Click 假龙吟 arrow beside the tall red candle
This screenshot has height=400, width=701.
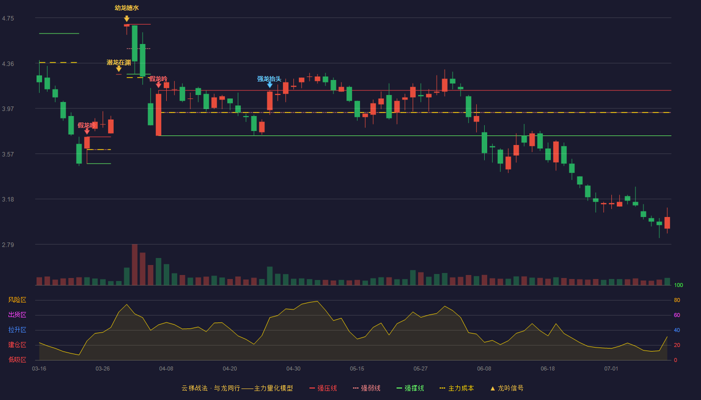158,85
